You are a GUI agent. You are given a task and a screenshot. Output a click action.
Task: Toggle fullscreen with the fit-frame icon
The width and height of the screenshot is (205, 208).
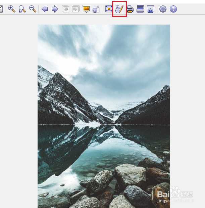click(x=109, y=9)
